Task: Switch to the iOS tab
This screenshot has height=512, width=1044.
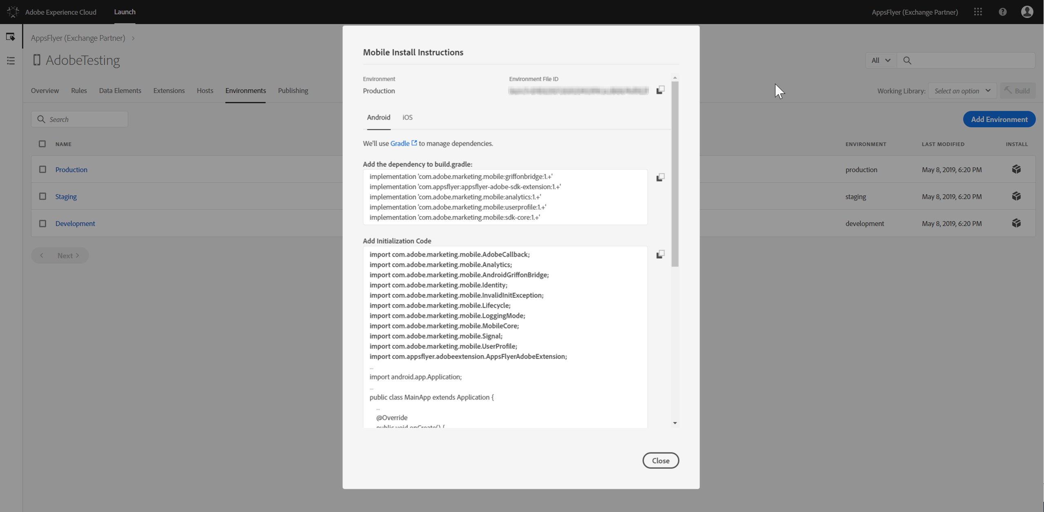Action: [x=407, y=117]
